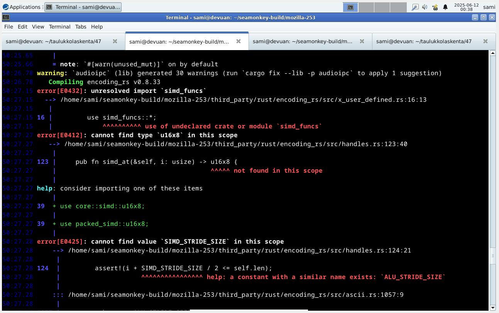Switch to the fourth workspace in pager
Viewport: 499px width, 313px height.
click(x=398, y=7)
